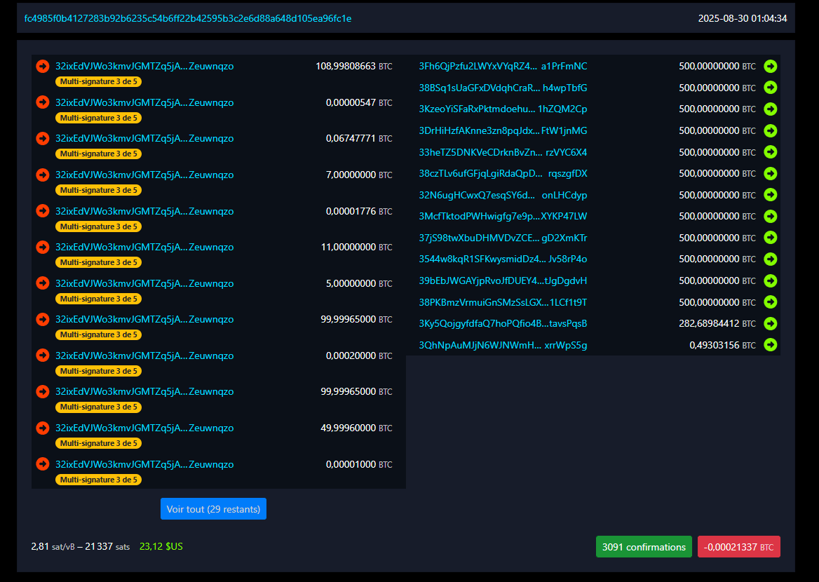Click the orange arrow beside the 108,99808663 BTC input
Image resolution: width=819 pixels, height=582 pixels.
tap(43, 67)
